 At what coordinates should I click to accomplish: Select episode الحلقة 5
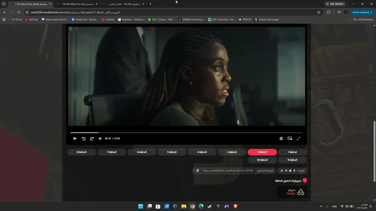coord(172,152)
